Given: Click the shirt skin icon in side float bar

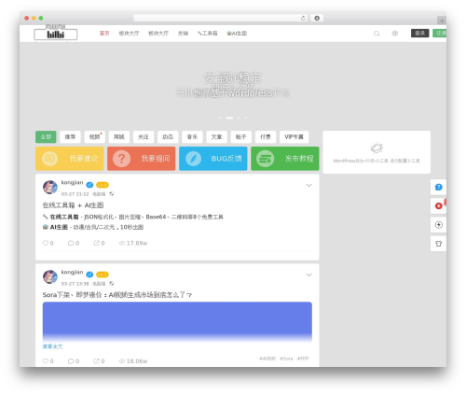Looking at the screenshot, I should coord(438,244).
